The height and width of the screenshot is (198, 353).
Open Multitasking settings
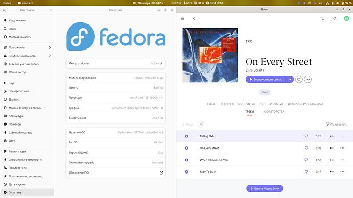coord(28,37)
